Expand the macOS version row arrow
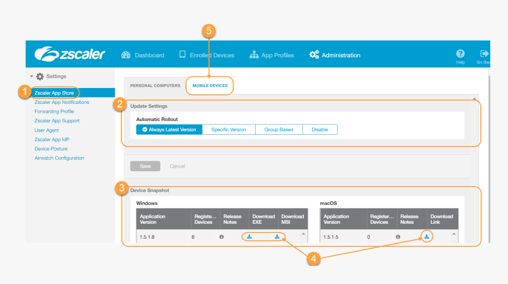 click(x=454, y=235)
